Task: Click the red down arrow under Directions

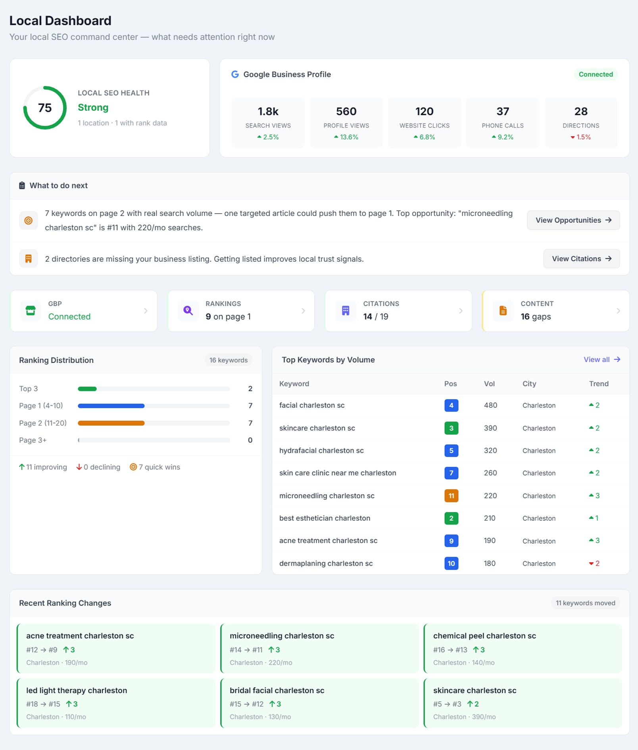Action: pos(573,137)
